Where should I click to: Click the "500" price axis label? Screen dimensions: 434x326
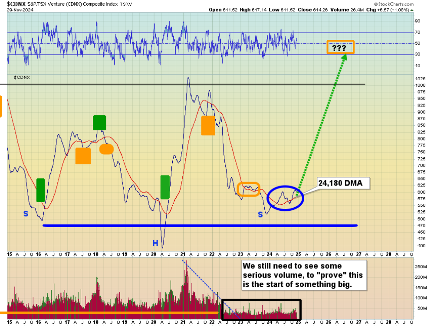click(x=421, y=219)
